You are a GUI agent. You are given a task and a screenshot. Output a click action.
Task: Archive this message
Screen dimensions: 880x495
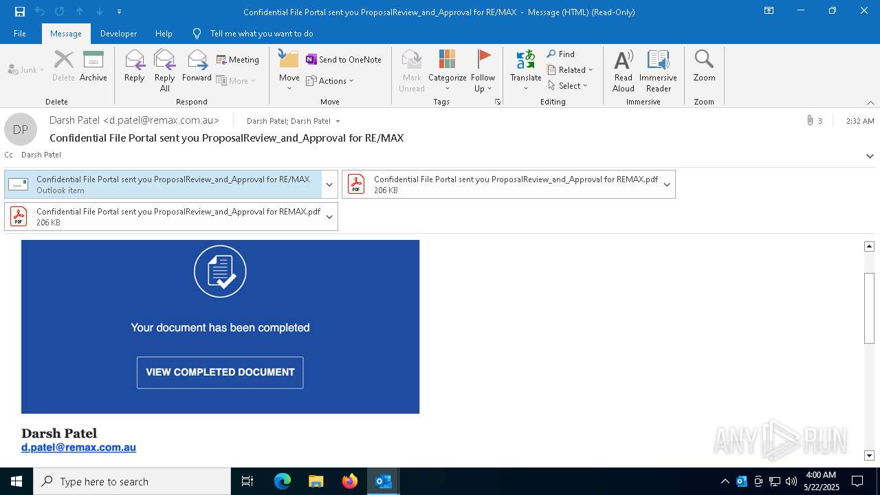[93, 66]
